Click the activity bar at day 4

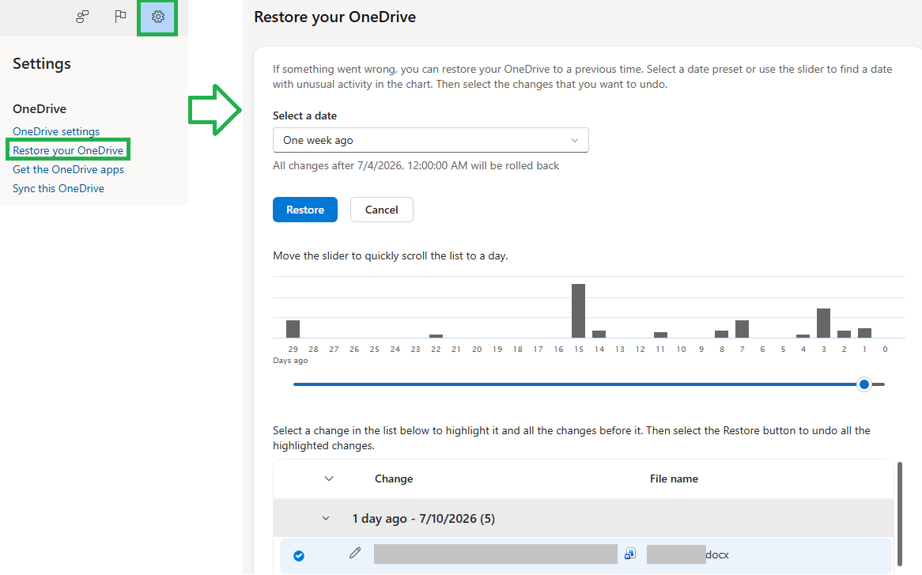click(803, 336)
